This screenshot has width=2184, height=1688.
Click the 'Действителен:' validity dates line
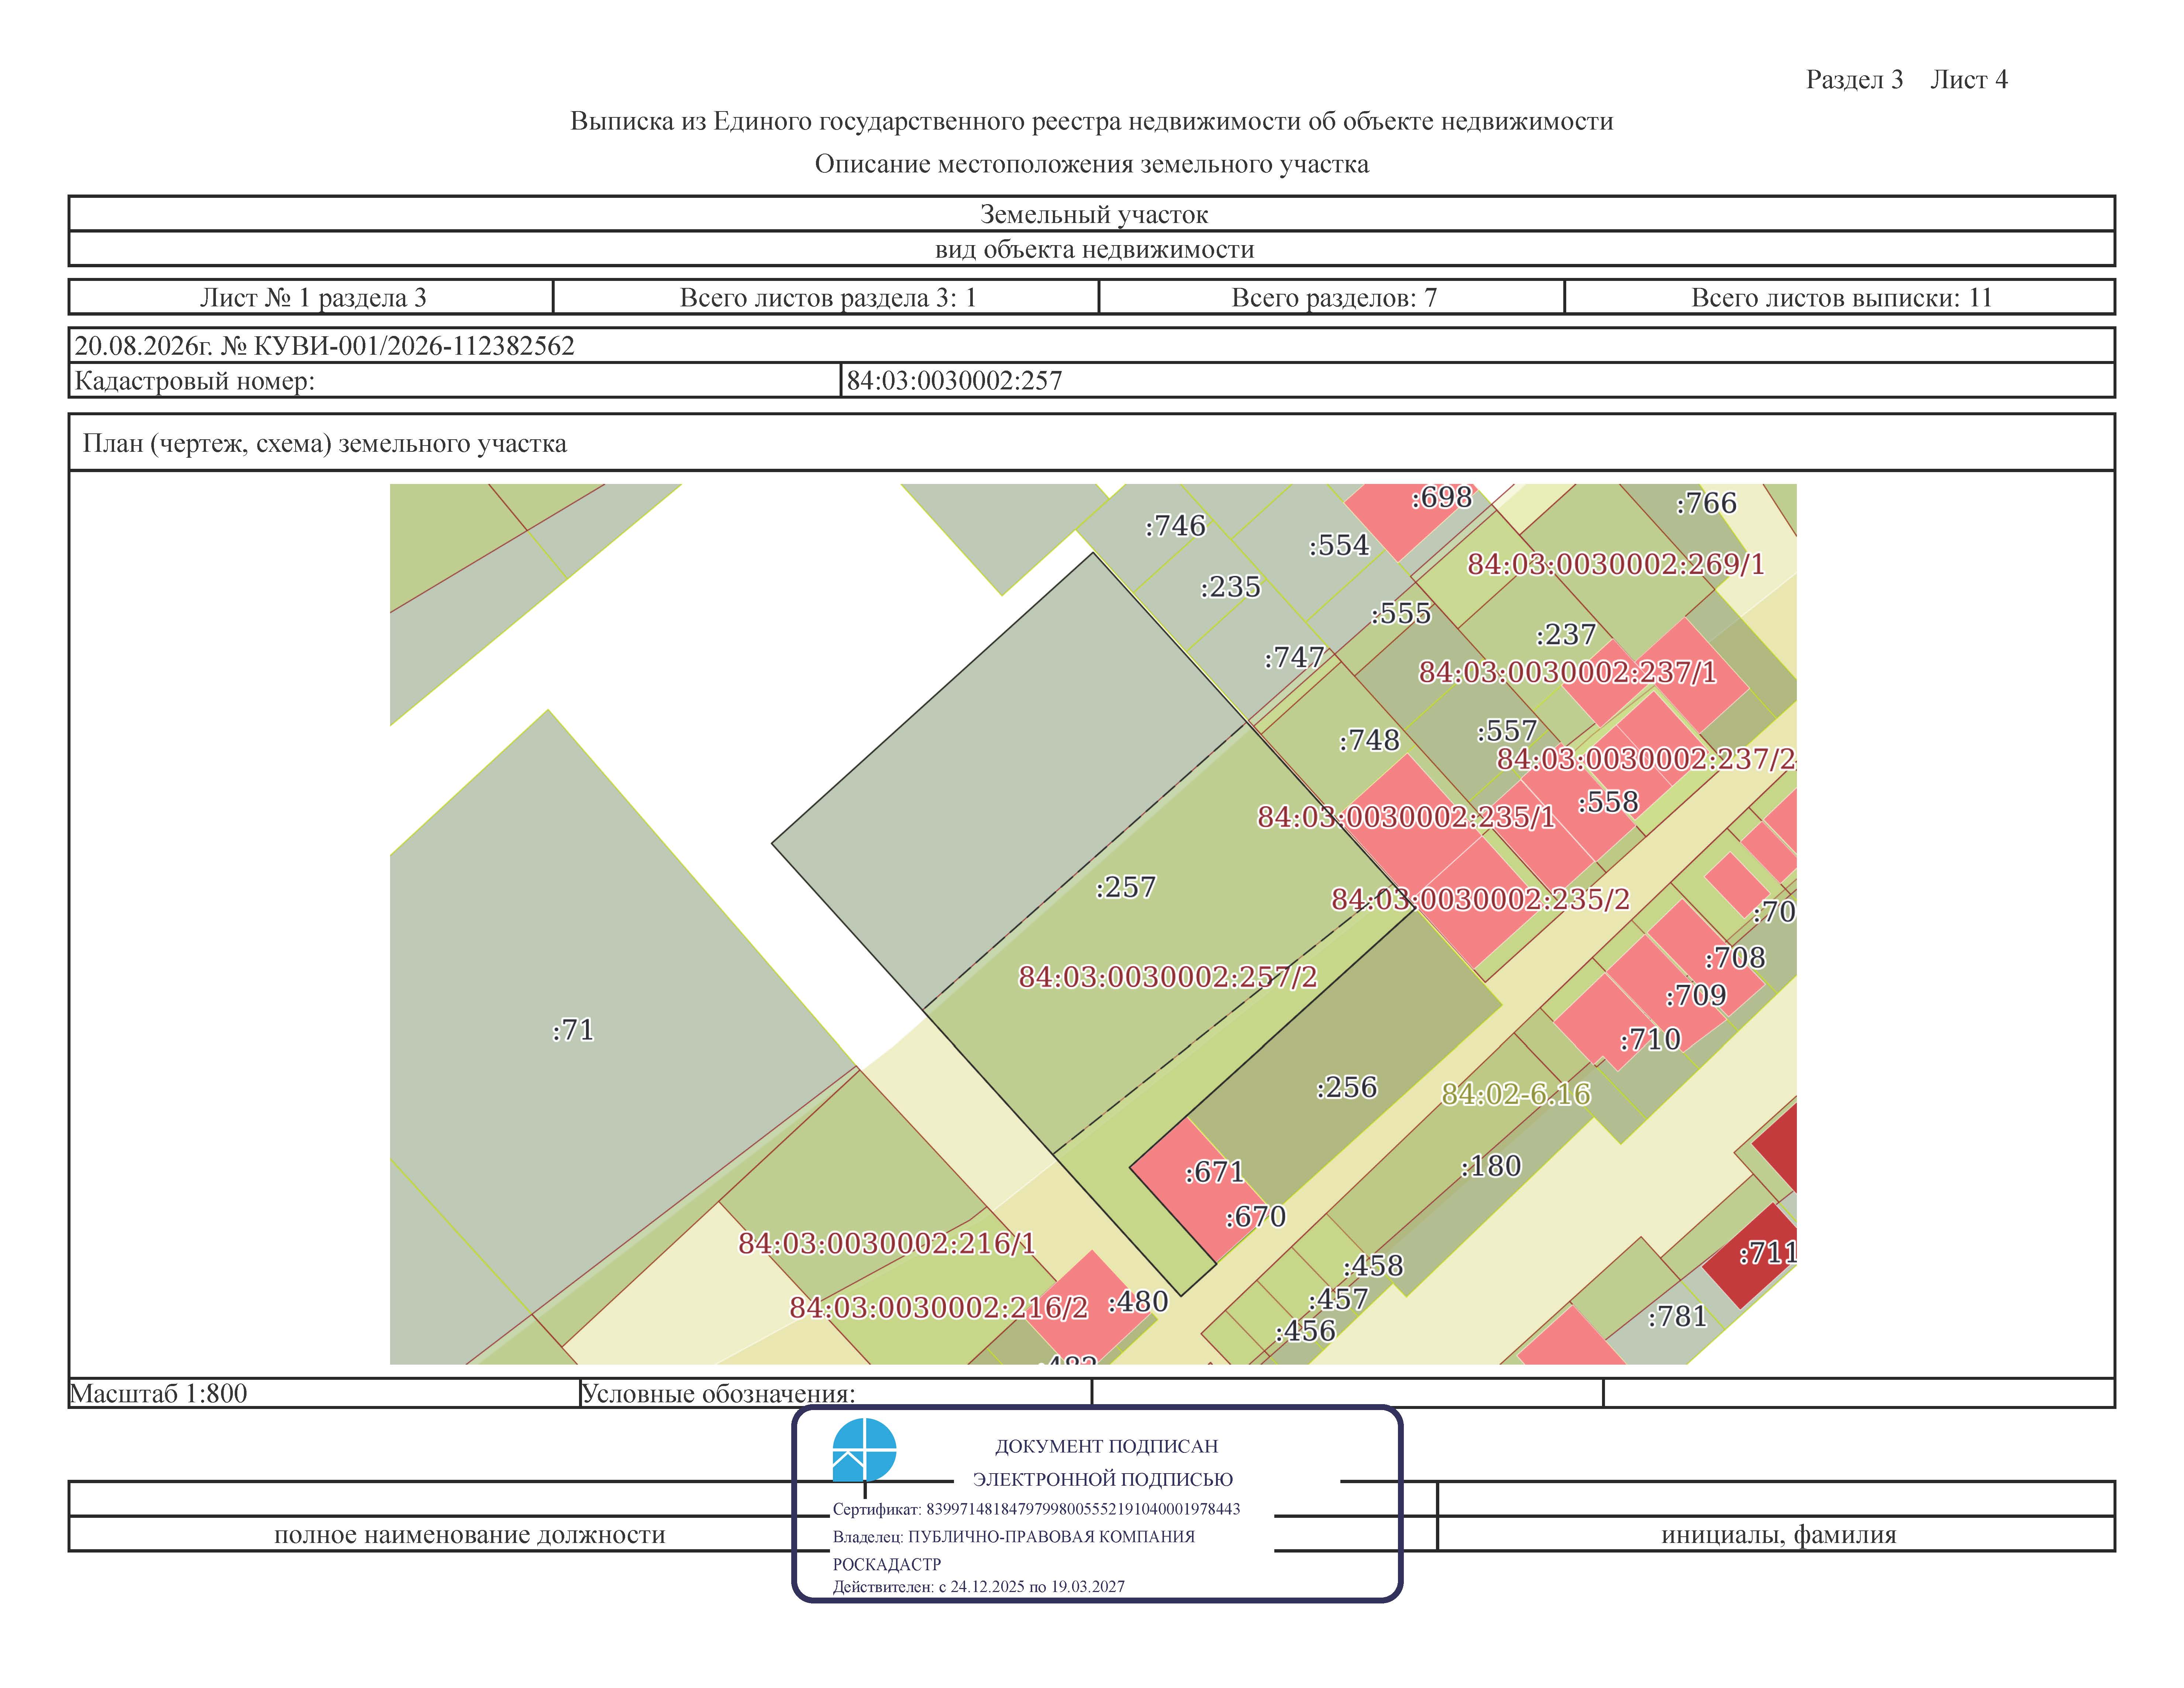click(979, 1587)
